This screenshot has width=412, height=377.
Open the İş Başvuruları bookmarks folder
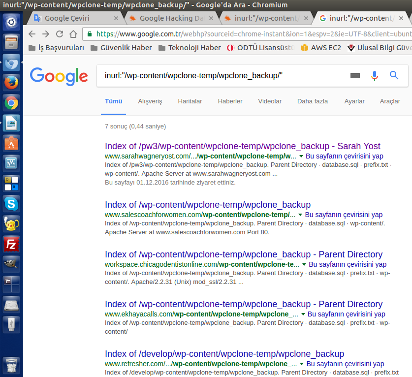pos(56,48)
